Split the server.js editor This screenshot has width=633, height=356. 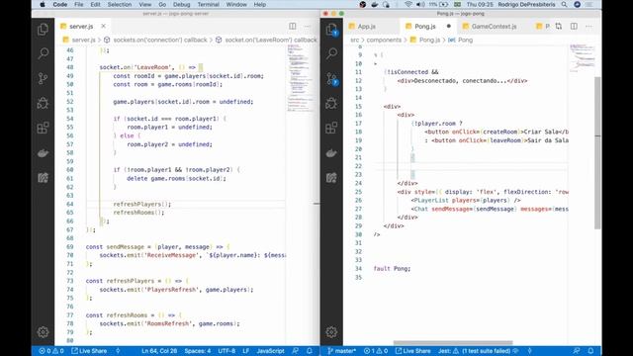(x=293, y=27)
